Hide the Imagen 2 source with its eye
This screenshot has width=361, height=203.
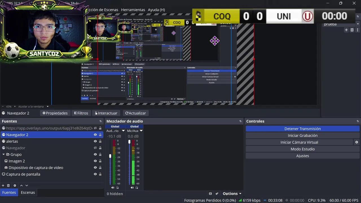pyautogui.click(x=95, y=161)
